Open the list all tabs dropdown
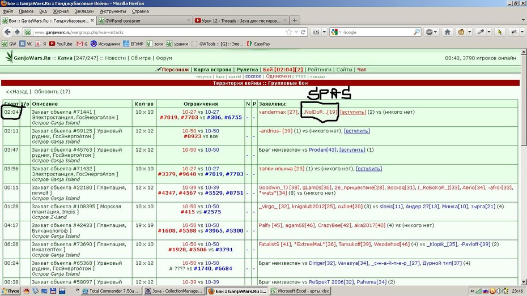Screen dimensions: 527x296 (522, 20)
